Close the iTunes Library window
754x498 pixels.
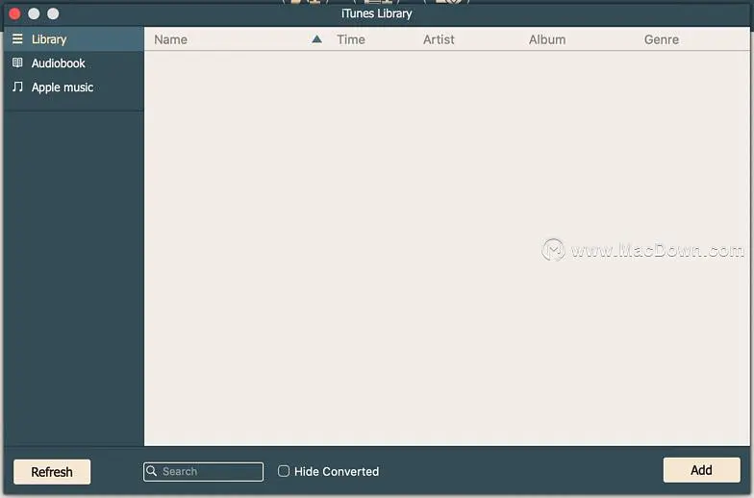(x=14, y=13)
